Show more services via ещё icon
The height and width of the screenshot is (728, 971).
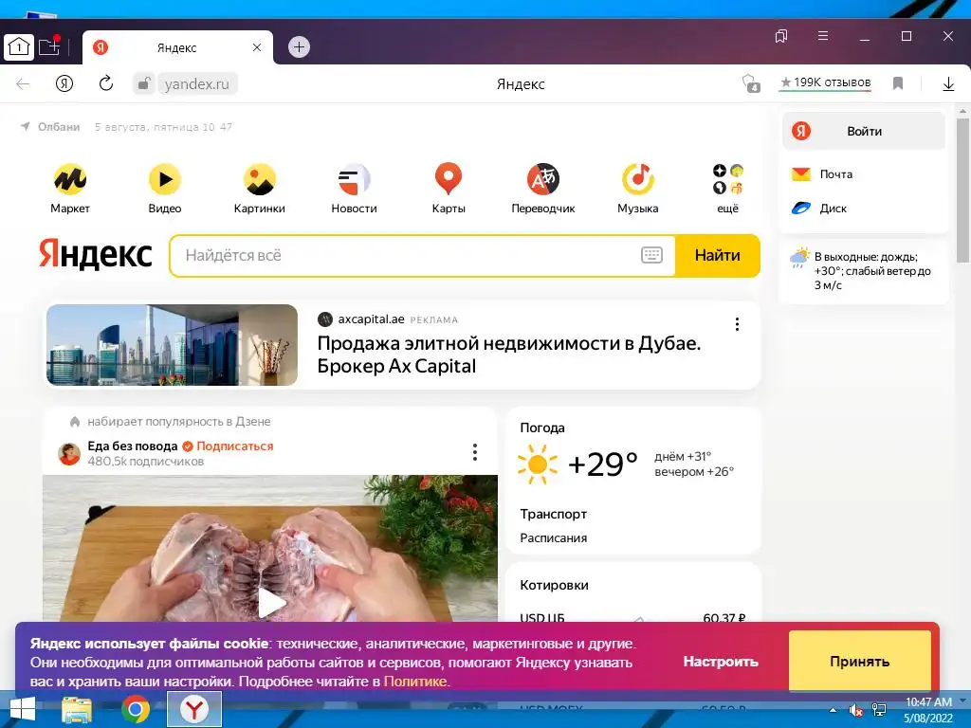[x=727, y=179]
